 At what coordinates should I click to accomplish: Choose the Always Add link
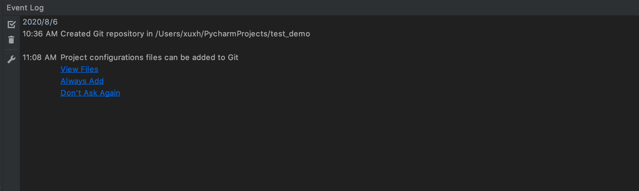82,81
